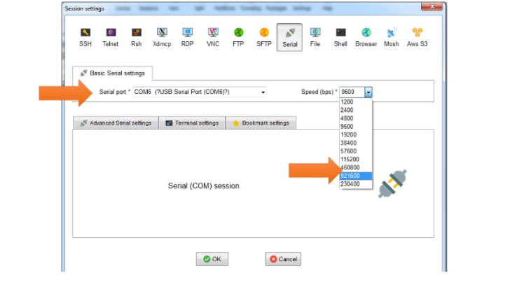Switch to Bookmark settings tab
The height and width of the screenshot is (299, 524).
261,123
